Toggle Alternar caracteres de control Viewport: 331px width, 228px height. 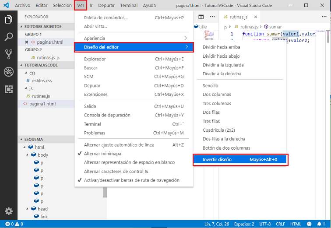click(134, 171)
